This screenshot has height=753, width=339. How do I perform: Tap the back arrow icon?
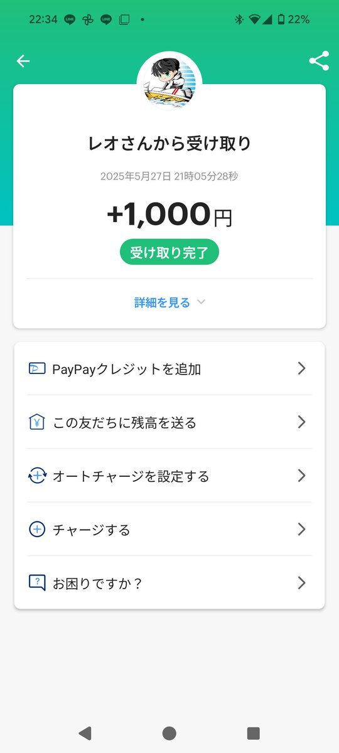pos(23,61)
